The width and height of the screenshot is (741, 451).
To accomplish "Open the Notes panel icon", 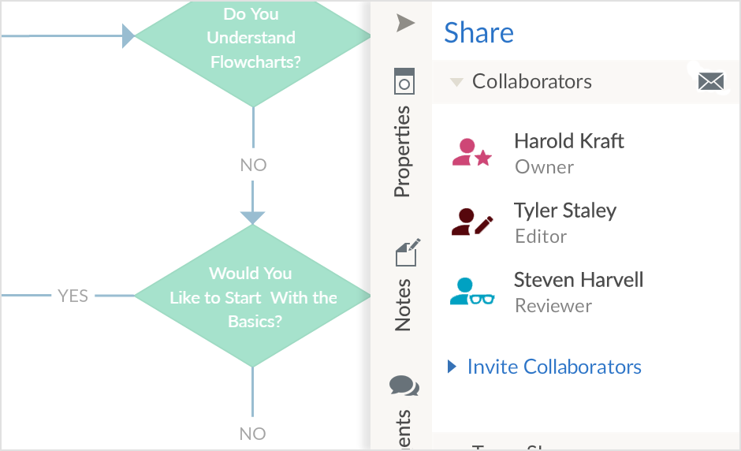I will 406,253.
